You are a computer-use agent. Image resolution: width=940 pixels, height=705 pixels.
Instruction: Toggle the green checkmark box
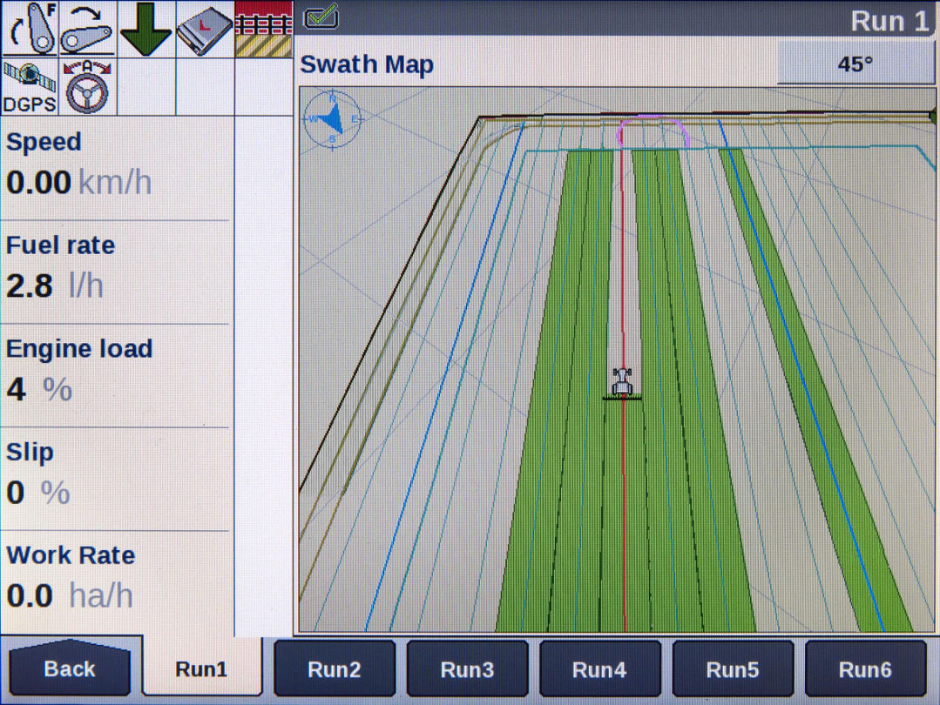(x=321, y=17)
